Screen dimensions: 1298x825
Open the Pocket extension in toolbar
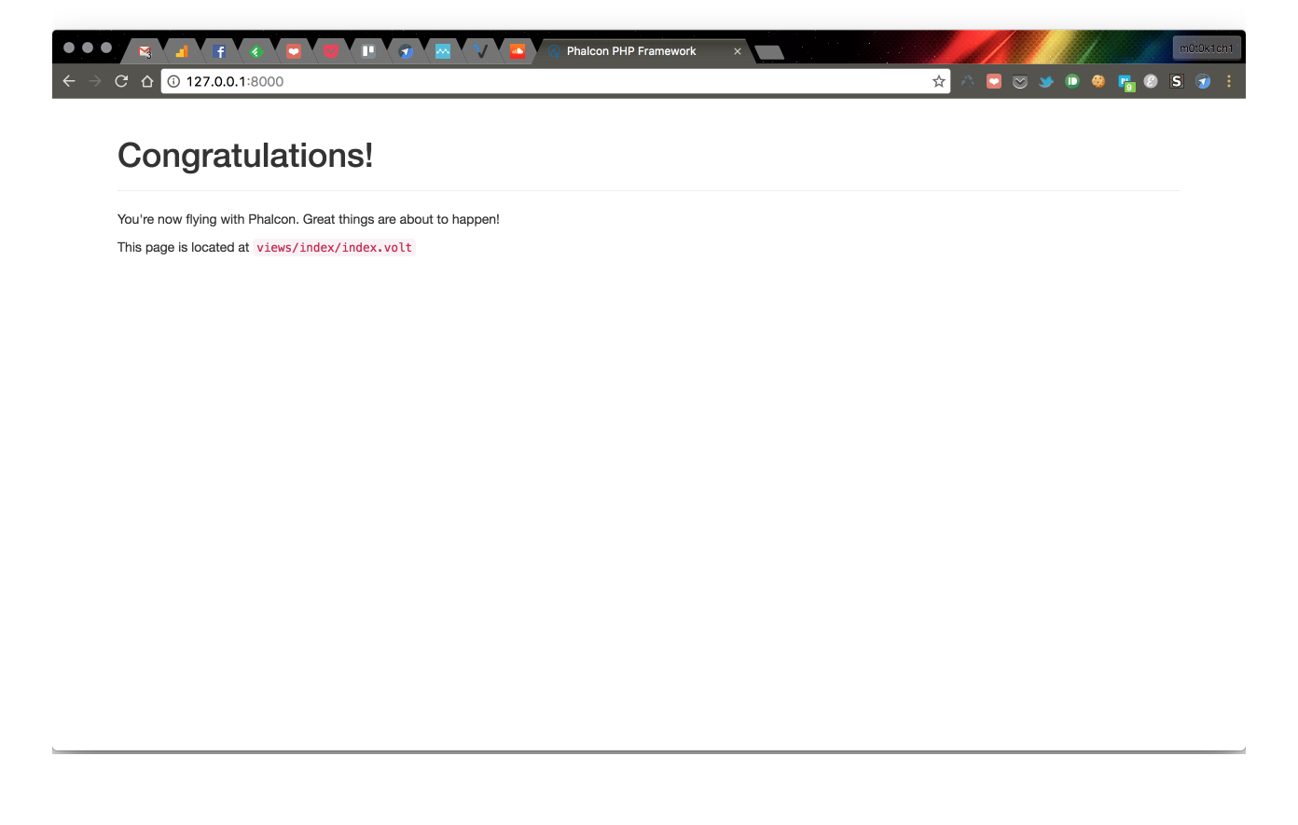coord(1020,81)
